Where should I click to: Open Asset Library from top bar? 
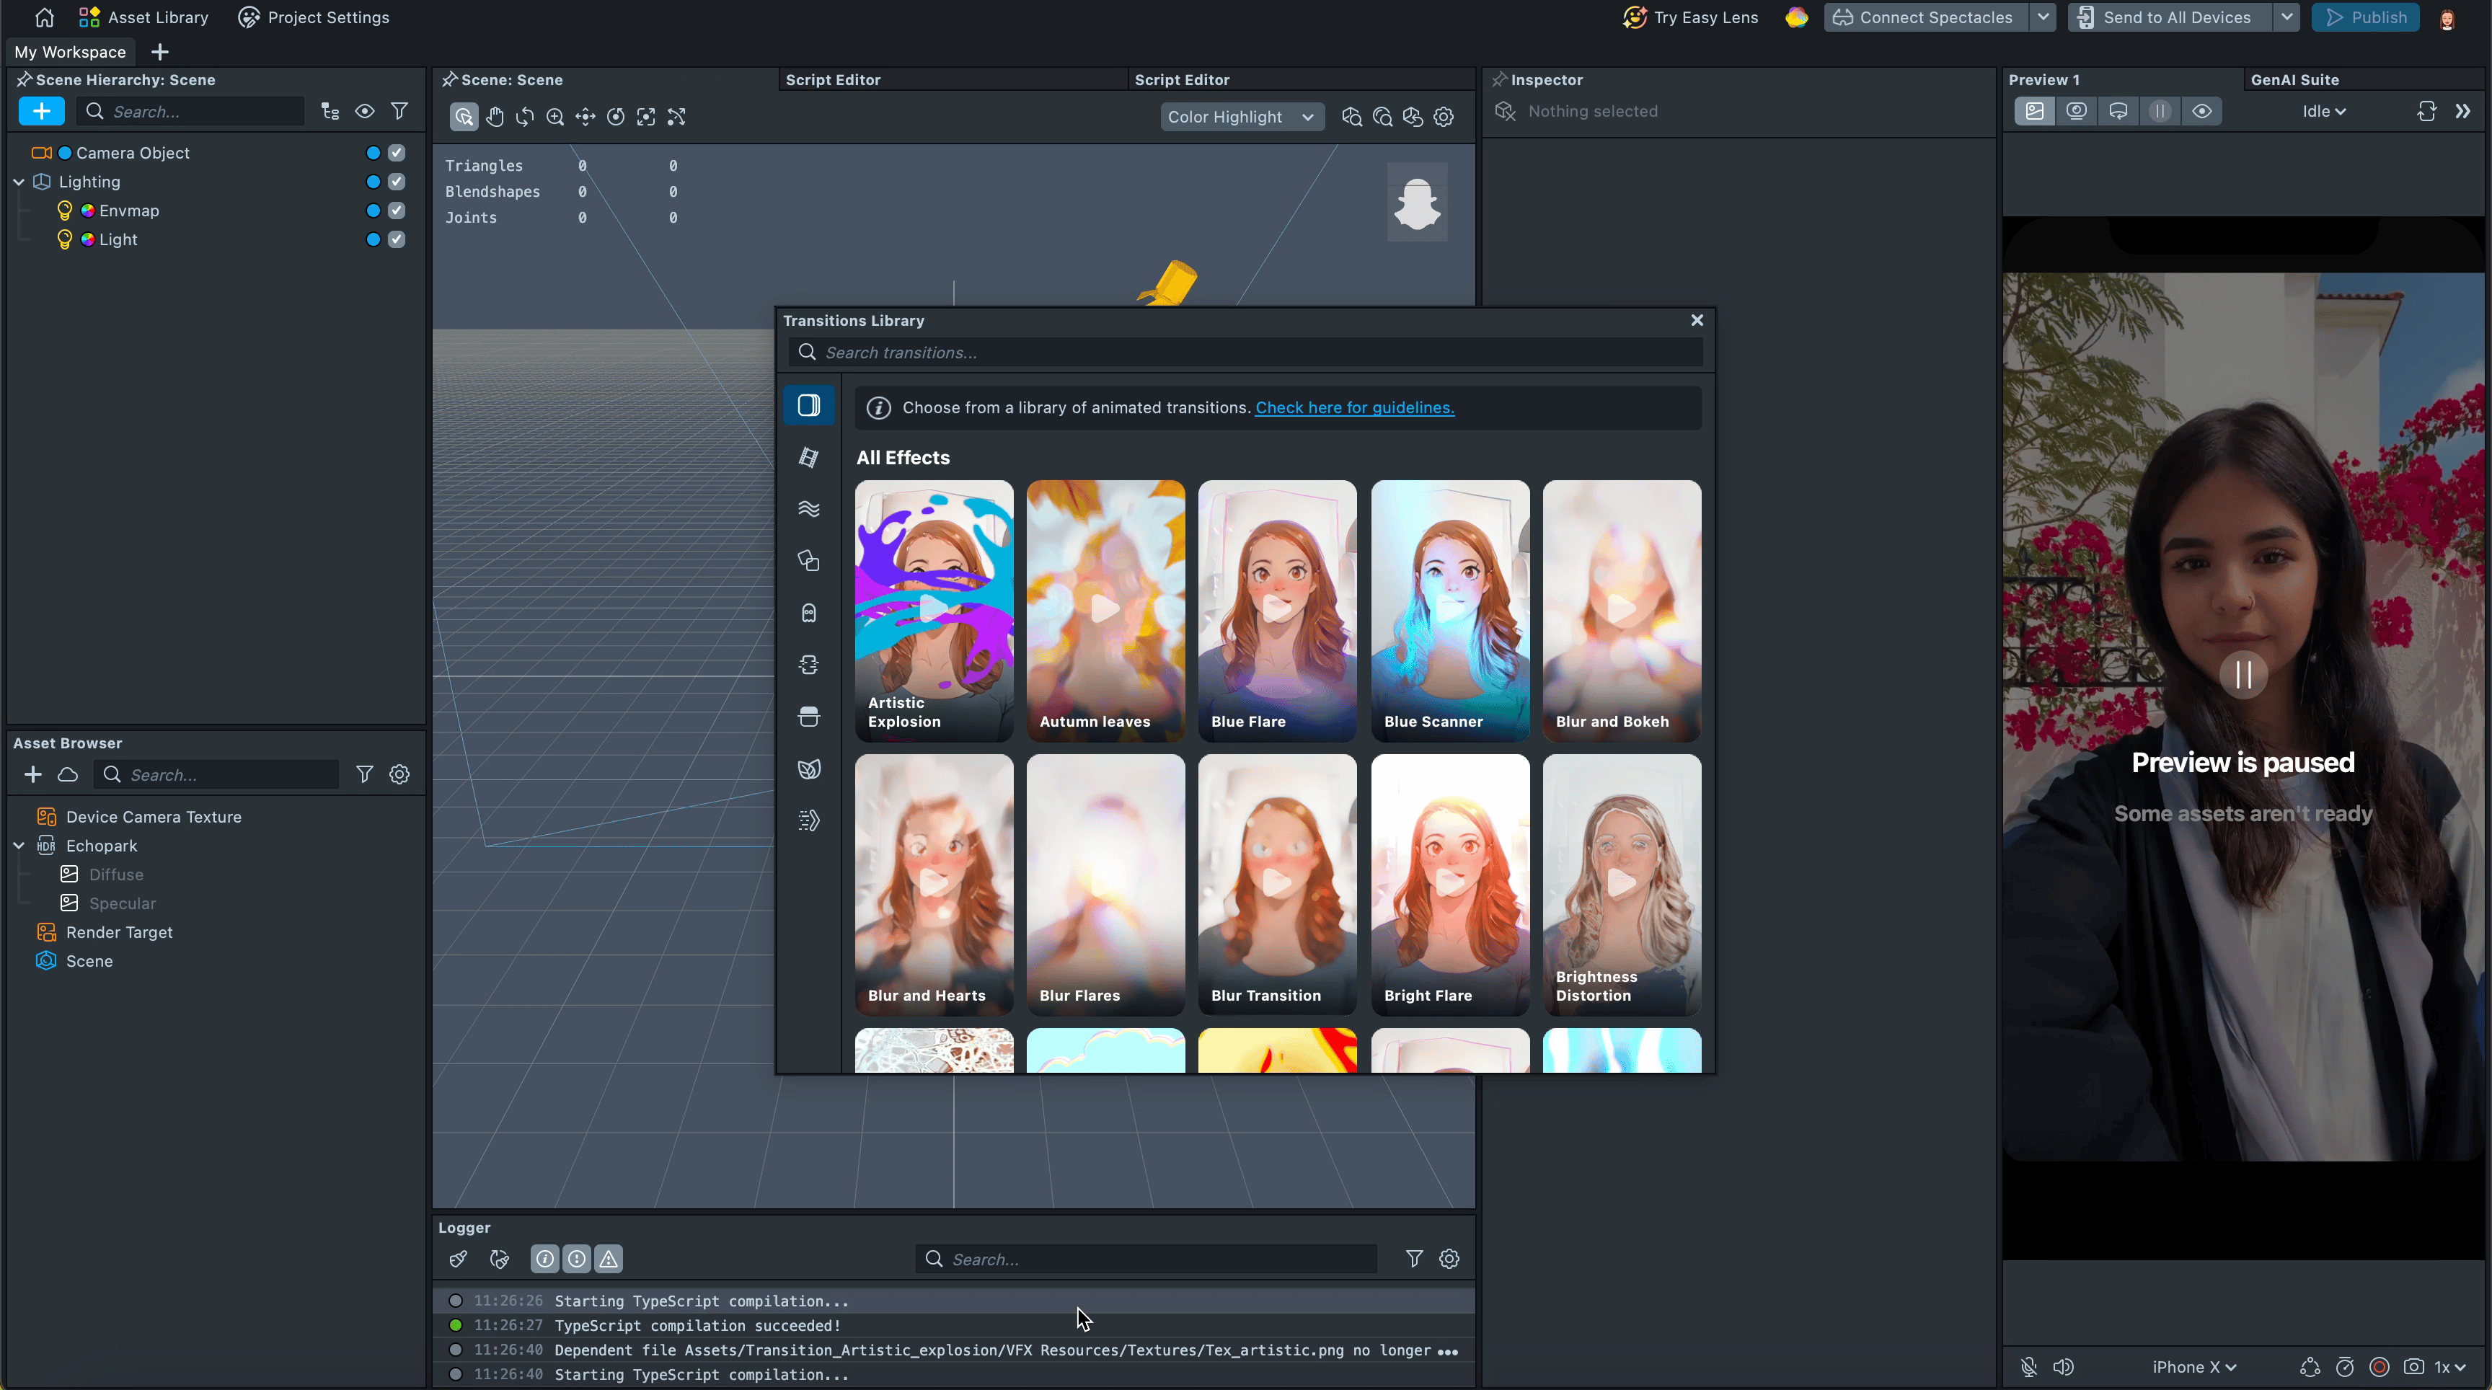point(143,17)
